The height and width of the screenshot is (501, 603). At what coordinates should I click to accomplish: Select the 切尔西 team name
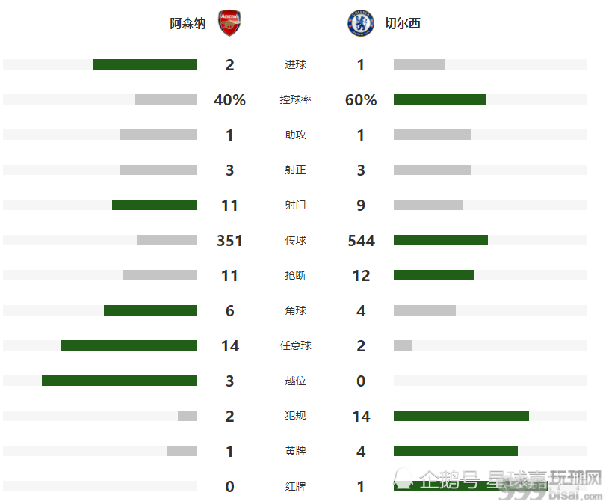403,23
